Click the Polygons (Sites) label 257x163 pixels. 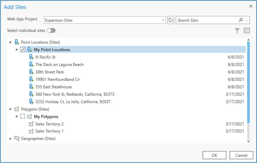(35, 109)
